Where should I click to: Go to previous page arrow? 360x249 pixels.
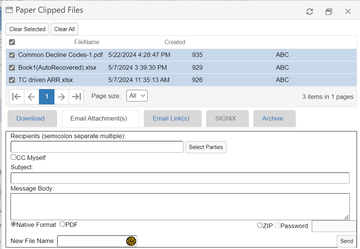(32, 97)
